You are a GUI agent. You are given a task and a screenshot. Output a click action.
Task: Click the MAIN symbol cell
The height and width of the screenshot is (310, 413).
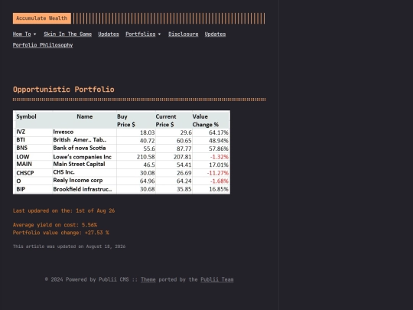click(x=24, y=165)
